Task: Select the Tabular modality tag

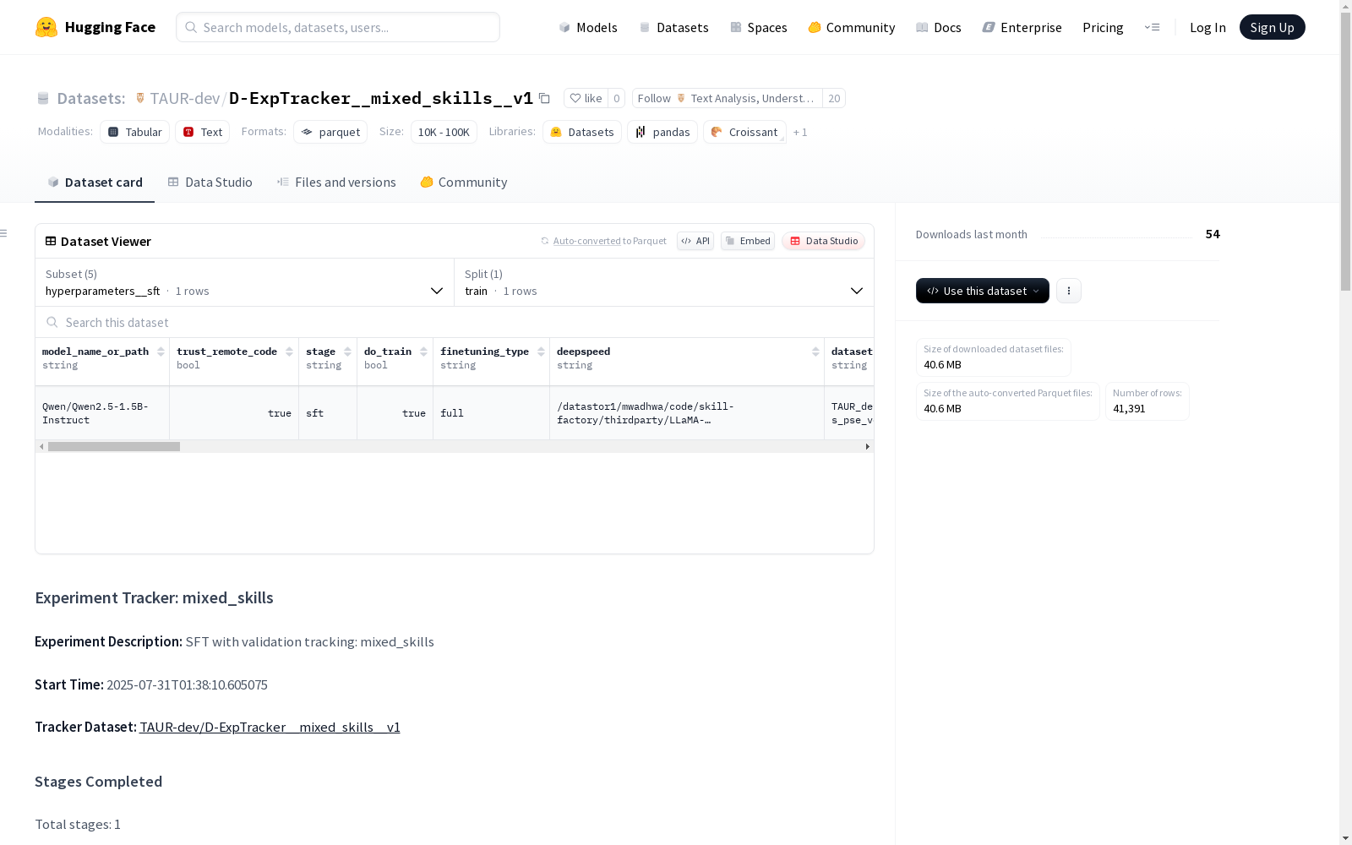Action: click(135, 132)
